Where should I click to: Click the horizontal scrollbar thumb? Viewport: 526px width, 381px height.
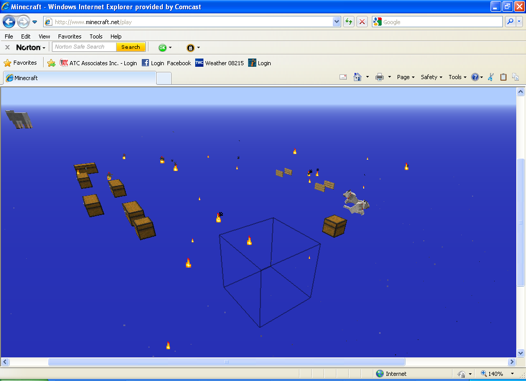click(x=227, y=362)
